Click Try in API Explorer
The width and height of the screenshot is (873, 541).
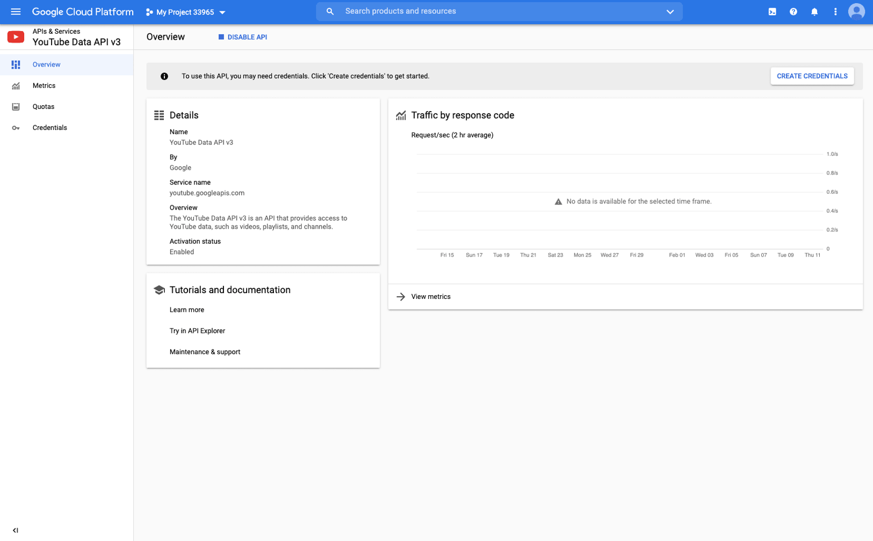point(197,331)
